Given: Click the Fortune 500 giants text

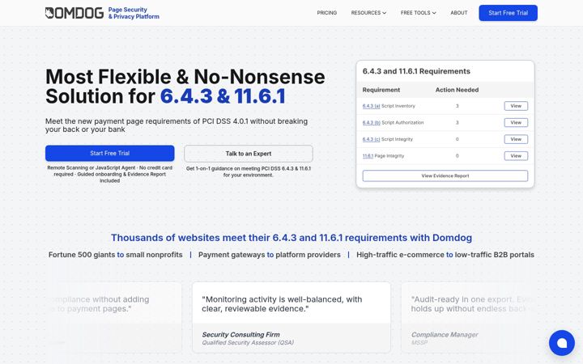Looking at the screenshot, I should click(x=115, y=255).
